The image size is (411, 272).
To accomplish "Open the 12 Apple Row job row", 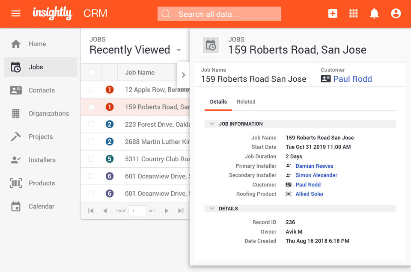I will [x=135, y=89].
